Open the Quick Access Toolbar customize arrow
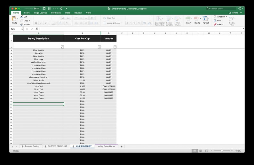Viewport: 254px width, 165px height. pyautogui.click(x=67, y=9)
